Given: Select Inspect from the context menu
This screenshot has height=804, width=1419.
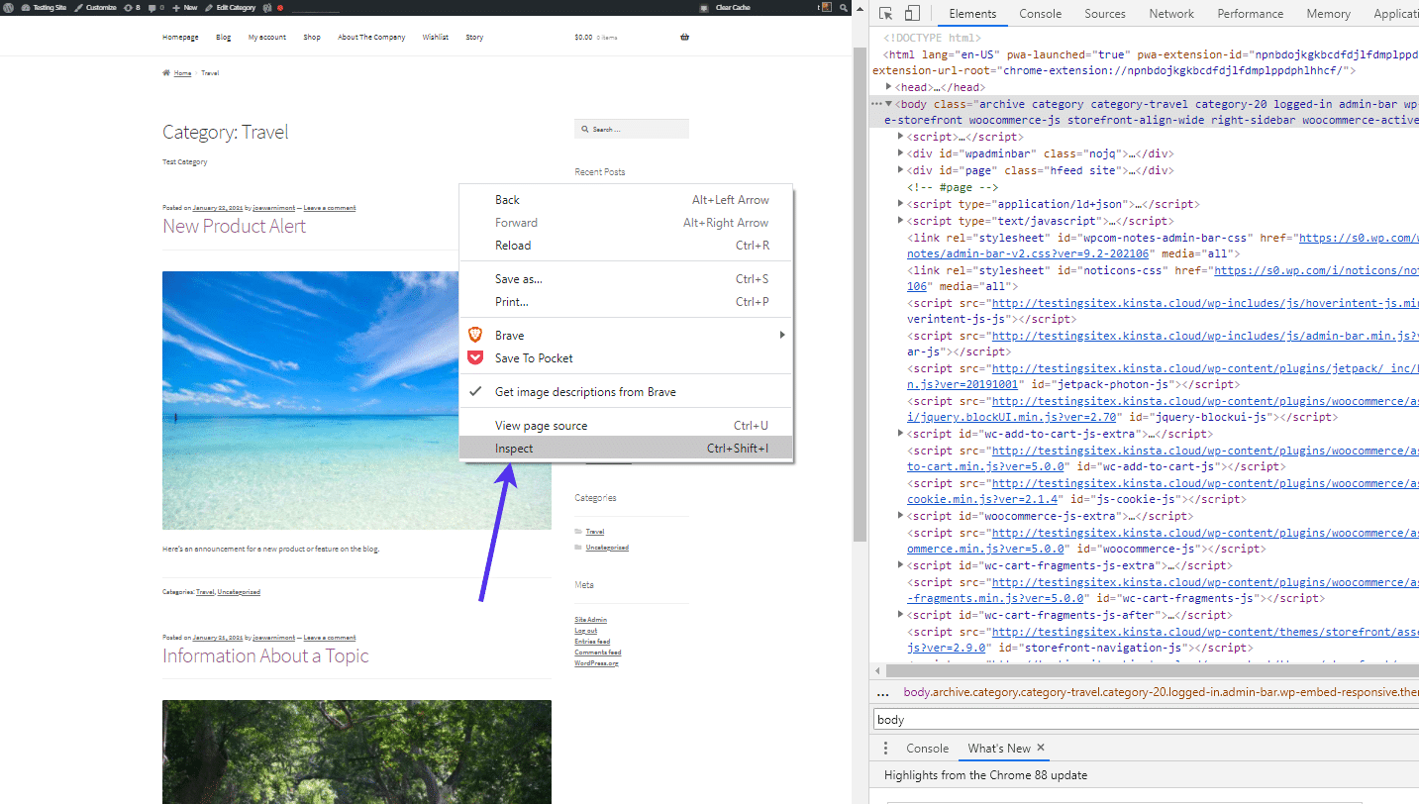Looking at the screenshot, I should point(514,449).
